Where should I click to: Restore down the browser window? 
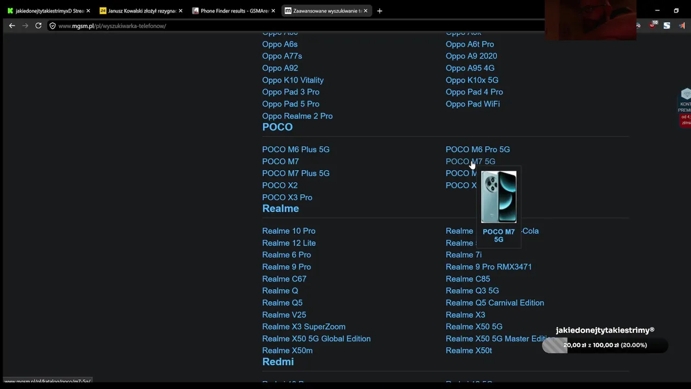(676, 11)
